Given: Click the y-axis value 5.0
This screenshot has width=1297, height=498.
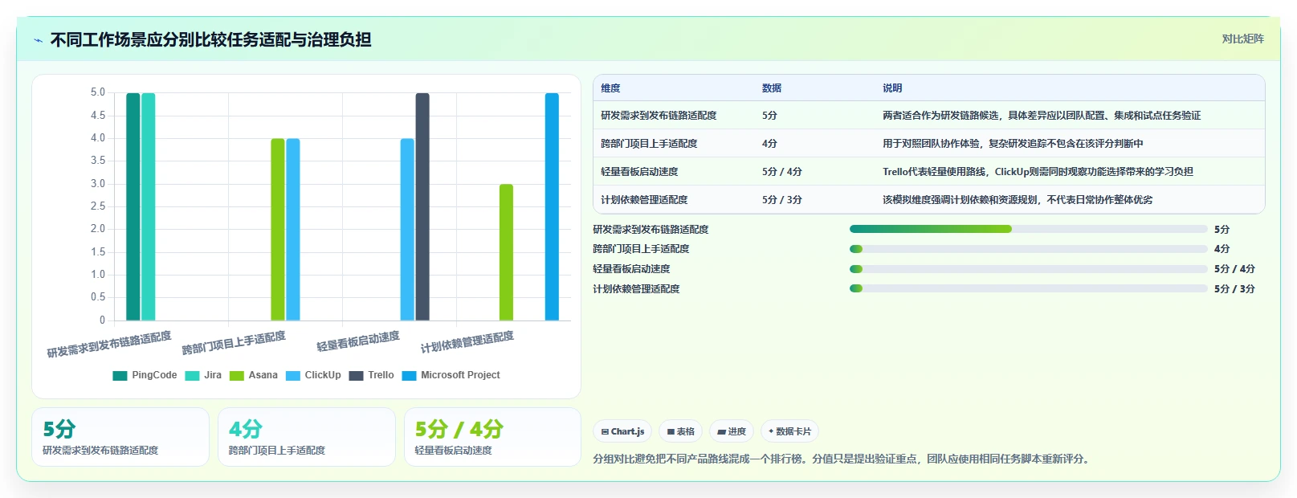Looking at the screenshot, I should pyautogui.click(x=98, y=92).
